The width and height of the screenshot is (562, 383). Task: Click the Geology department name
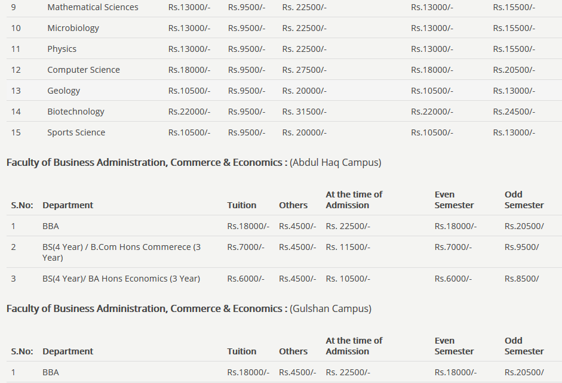pos(63,91)
